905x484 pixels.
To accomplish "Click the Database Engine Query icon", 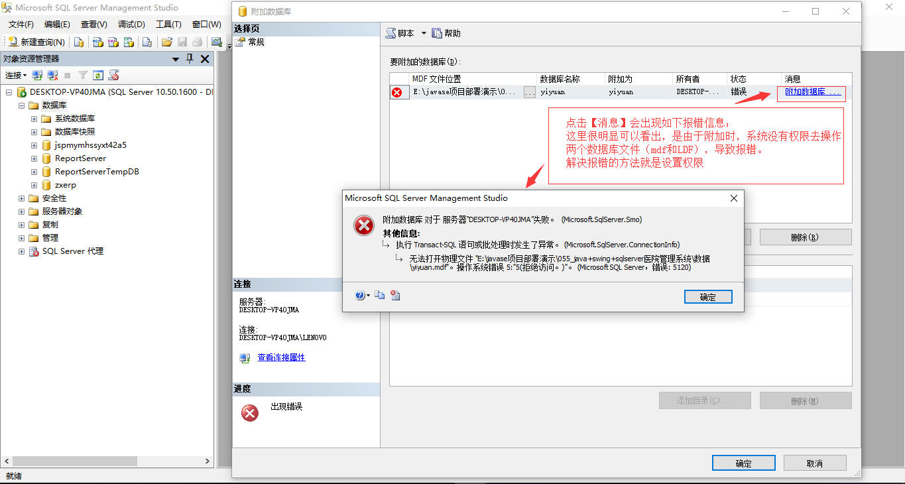I will [x=79, y=42].
